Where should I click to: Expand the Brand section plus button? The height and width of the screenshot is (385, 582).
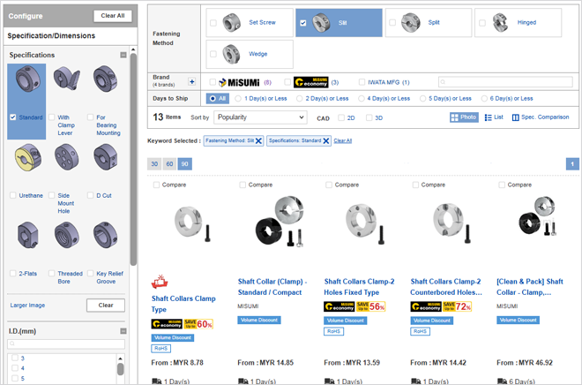point(192,79)
